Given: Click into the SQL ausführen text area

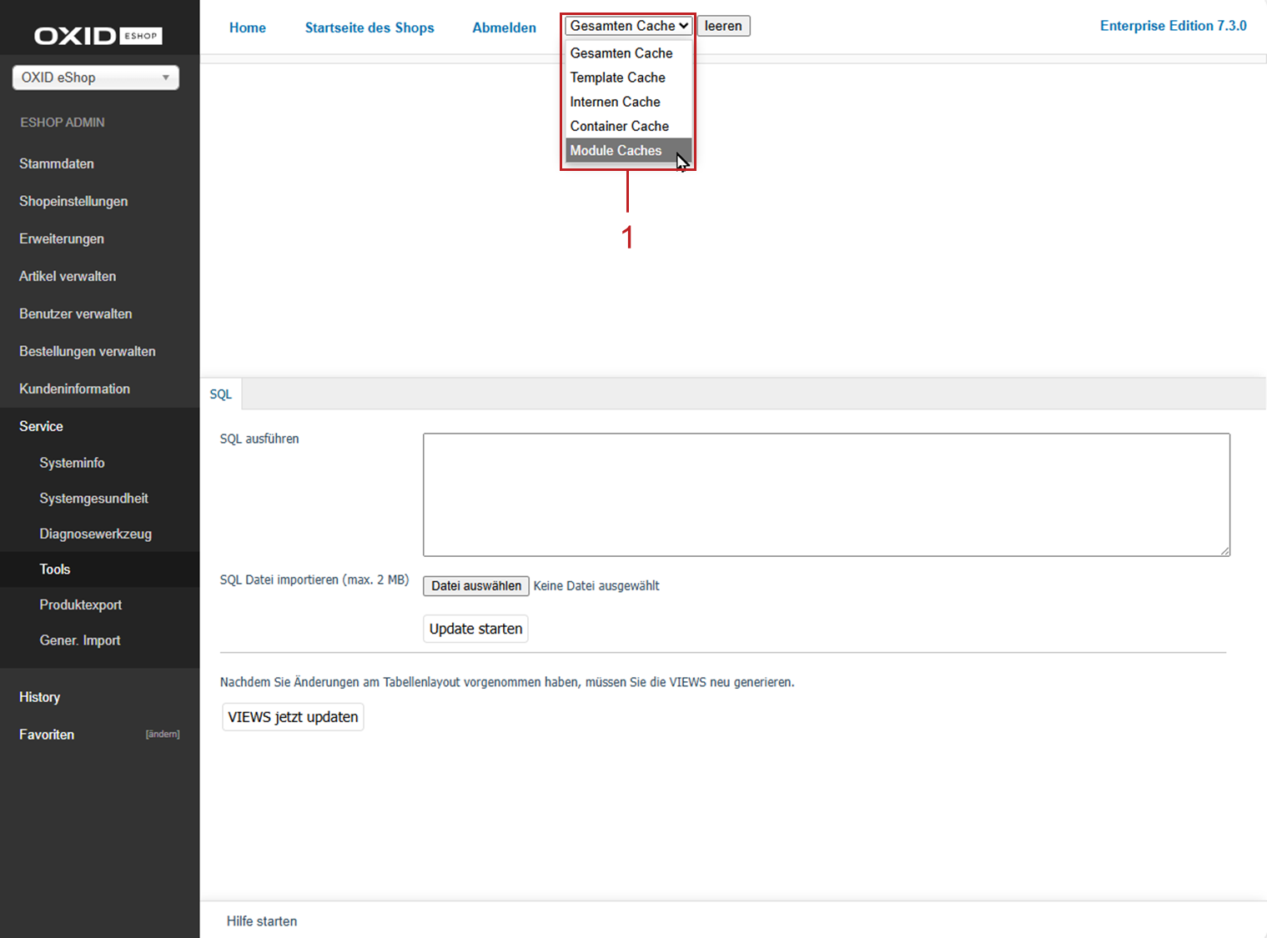Looking at the screenshot, I should (826, 494).
